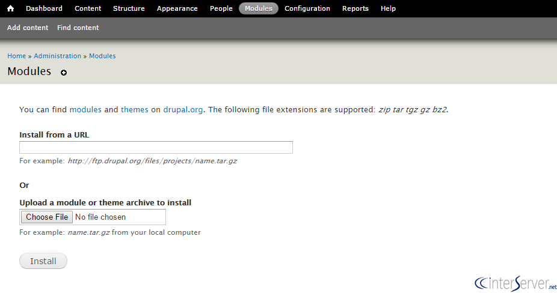The width and height of the screenshot is (557, 293).
Task: Open the themes link in description
Action: click(135, 110)
